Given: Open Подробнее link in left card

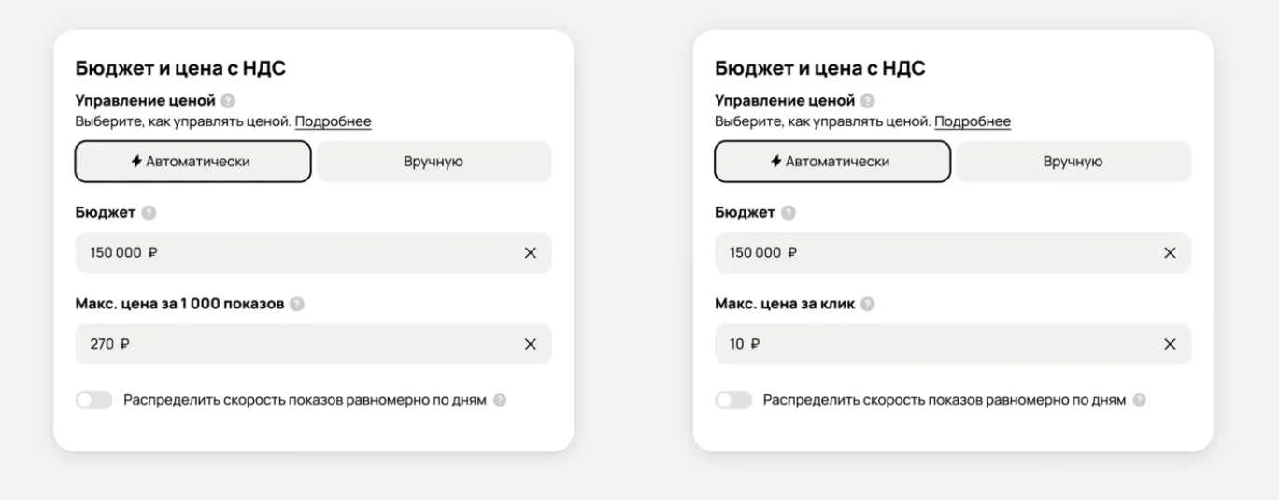Looking at the screenshot, I should (333, 121).
